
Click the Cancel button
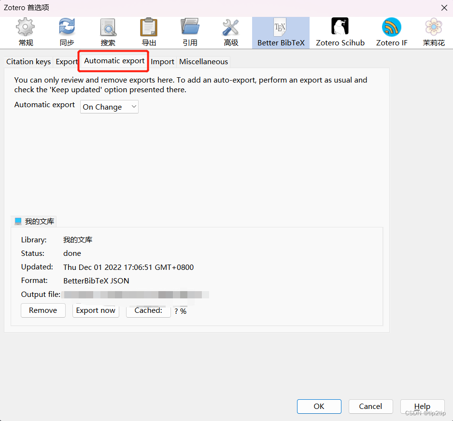370,406
